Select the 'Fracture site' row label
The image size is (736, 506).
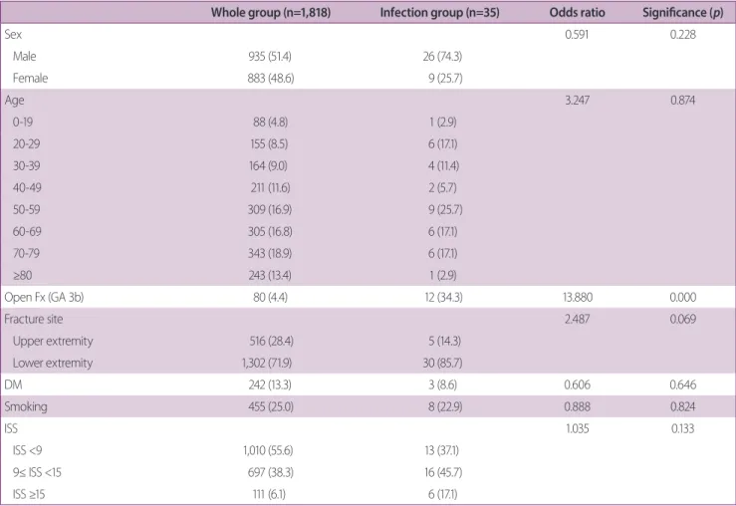pos(33,319)
